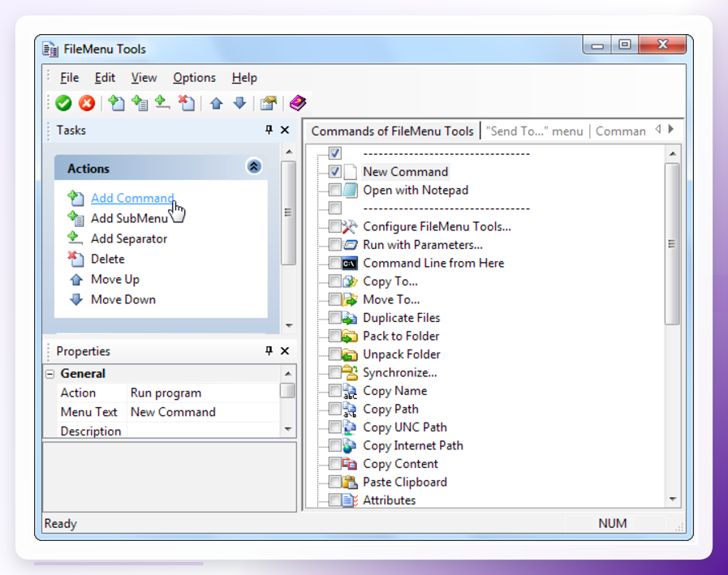
Task: Click the Delete toolbar icon
Action: tap(187, 102)
